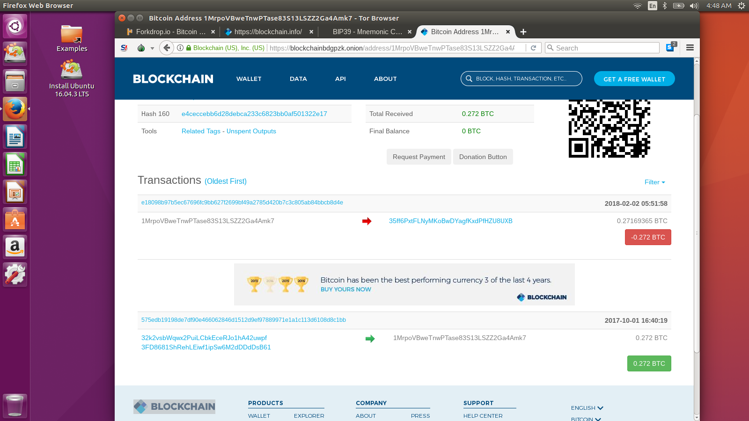749x421 pixels.
Task: Show site information icon in URL bar
Action: tap(180, 48)
